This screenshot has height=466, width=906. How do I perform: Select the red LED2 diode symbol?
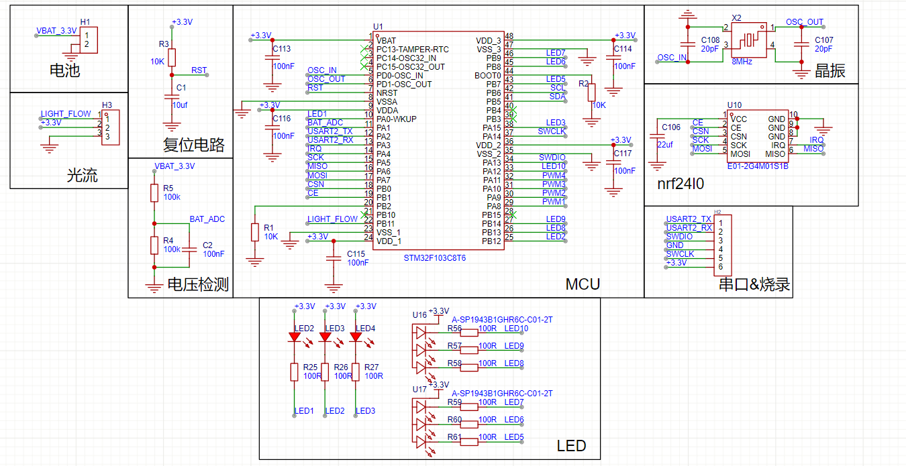pyautogui.click(x=294, y=337)
